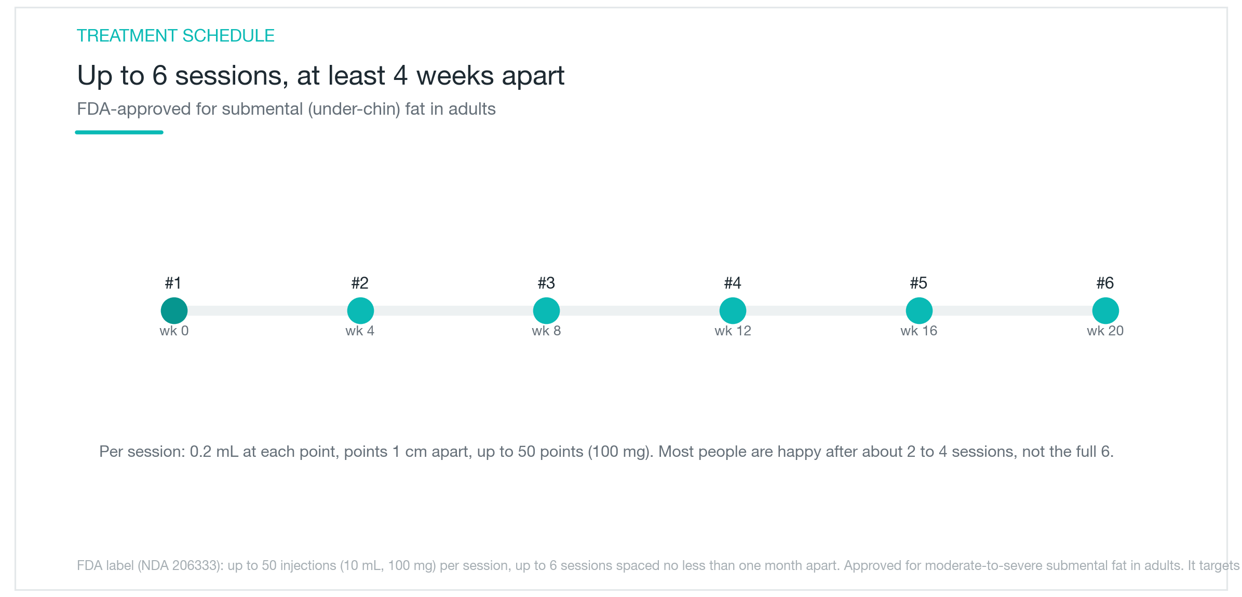Select session #1 dot at week 0
Image resolution: width=1242 pixels, height=597 pixels.
point(174,310)
